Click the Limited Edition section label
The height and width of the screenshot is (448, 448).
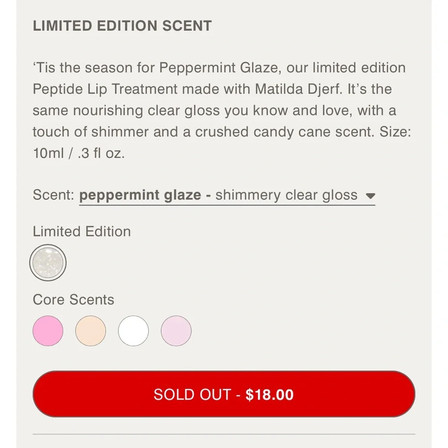point(81,232)
